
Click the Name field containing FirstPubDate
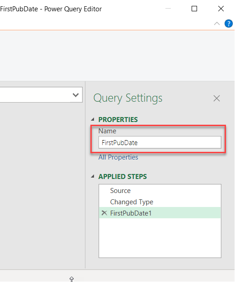point(160,142)
